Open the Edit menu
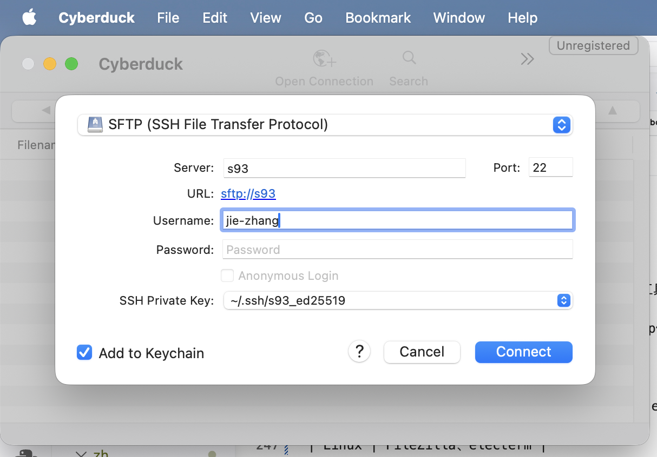 (215, 18)
